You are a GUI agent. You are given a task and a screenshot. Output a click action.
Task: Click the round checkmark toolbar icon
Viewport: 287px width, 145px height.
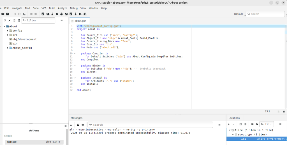click(57, 14)
